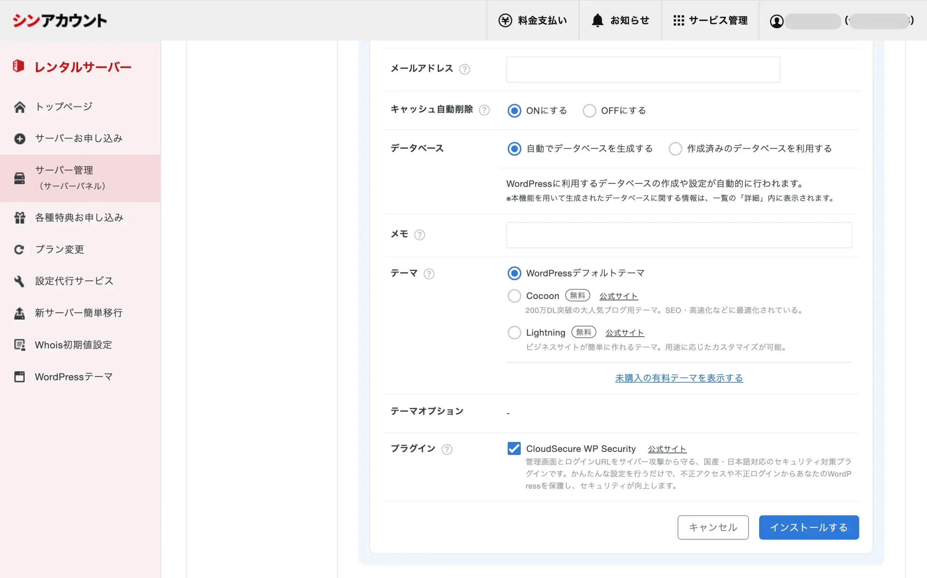The image size is (927, 578).
Task: Expand 未購入の有料テーマを表示する link
Action: [679, 378]
